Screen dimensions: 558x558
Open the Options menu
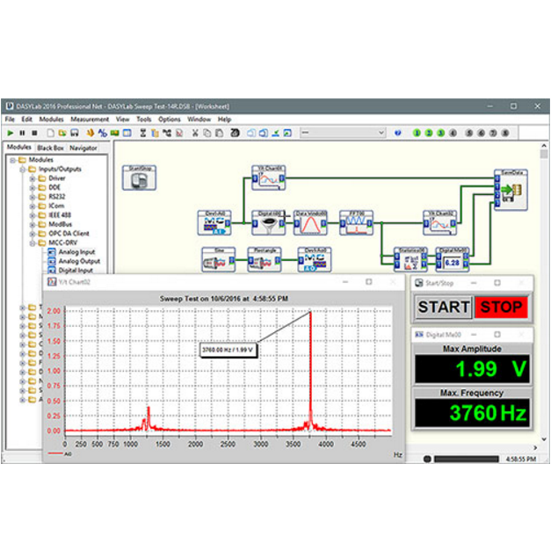170,120
